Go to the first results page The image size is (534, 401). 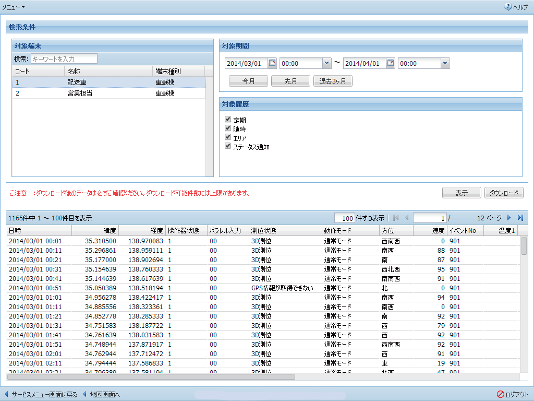tap(396, 218)
